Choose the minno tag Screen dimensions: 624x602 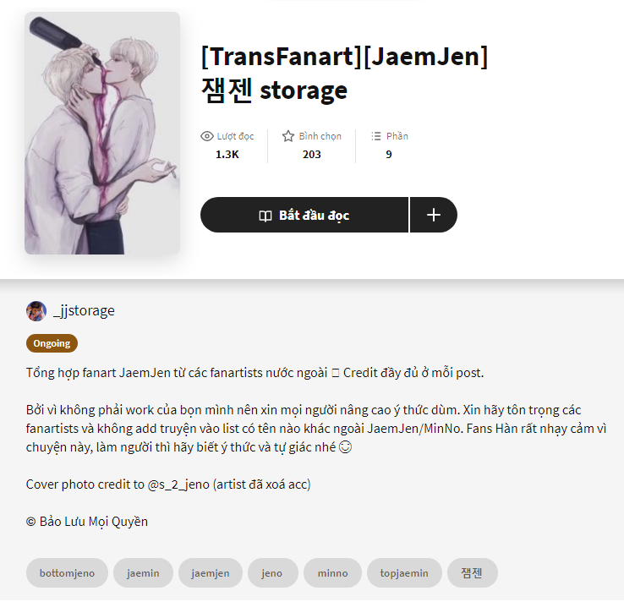point(332,573)
